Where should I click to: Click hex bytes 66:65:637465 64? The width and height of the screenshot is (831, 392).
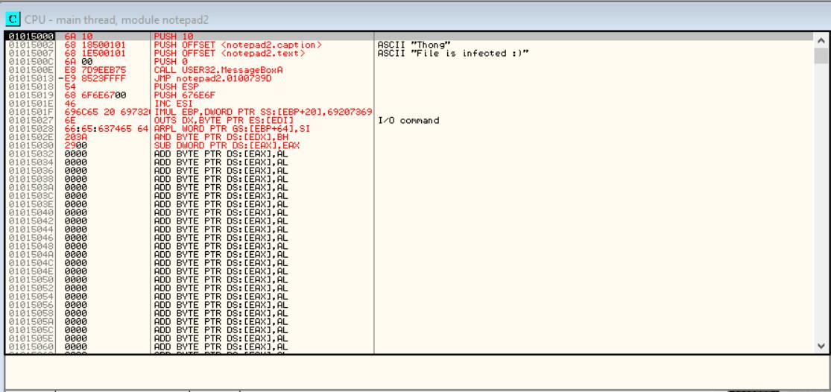pos(106,129)
